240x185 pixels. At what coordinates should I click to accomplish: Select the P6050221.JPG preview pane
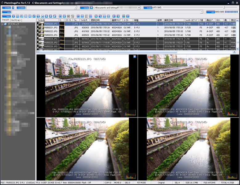tap(189, 86)
